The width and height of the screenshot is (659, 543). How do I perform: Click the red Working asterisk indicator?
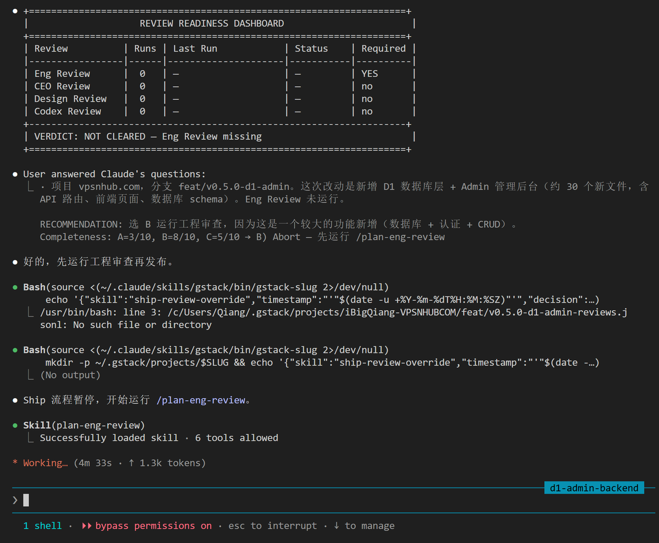tap(14, 463)
